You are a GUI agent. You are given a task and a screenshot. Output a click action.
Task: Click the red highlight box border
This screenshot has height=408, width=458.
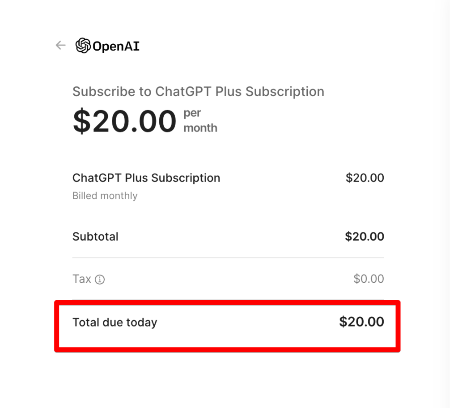[x=227, y=350]
